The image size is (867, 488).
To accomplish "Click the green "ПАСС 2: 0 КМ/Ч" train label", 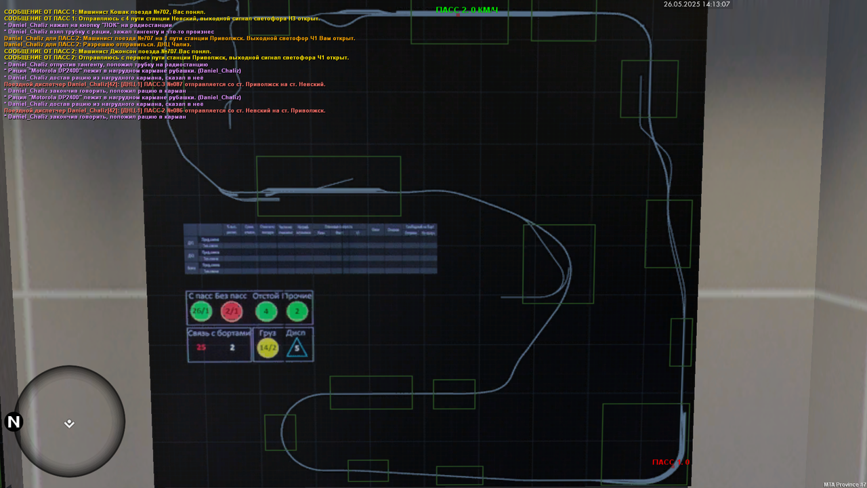I will pyautogui.click(x=467, y=10).
